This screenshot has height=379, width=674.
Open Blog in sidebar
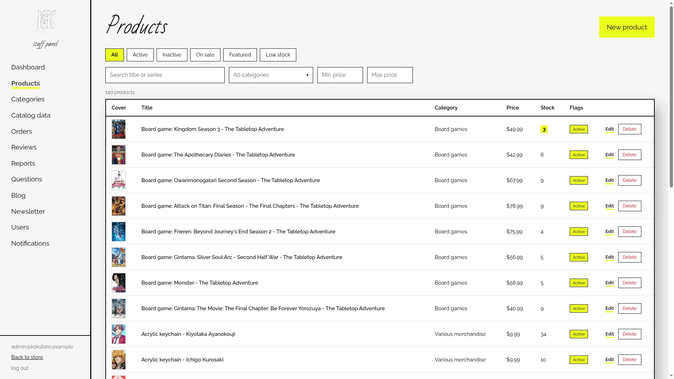(18, 195)
